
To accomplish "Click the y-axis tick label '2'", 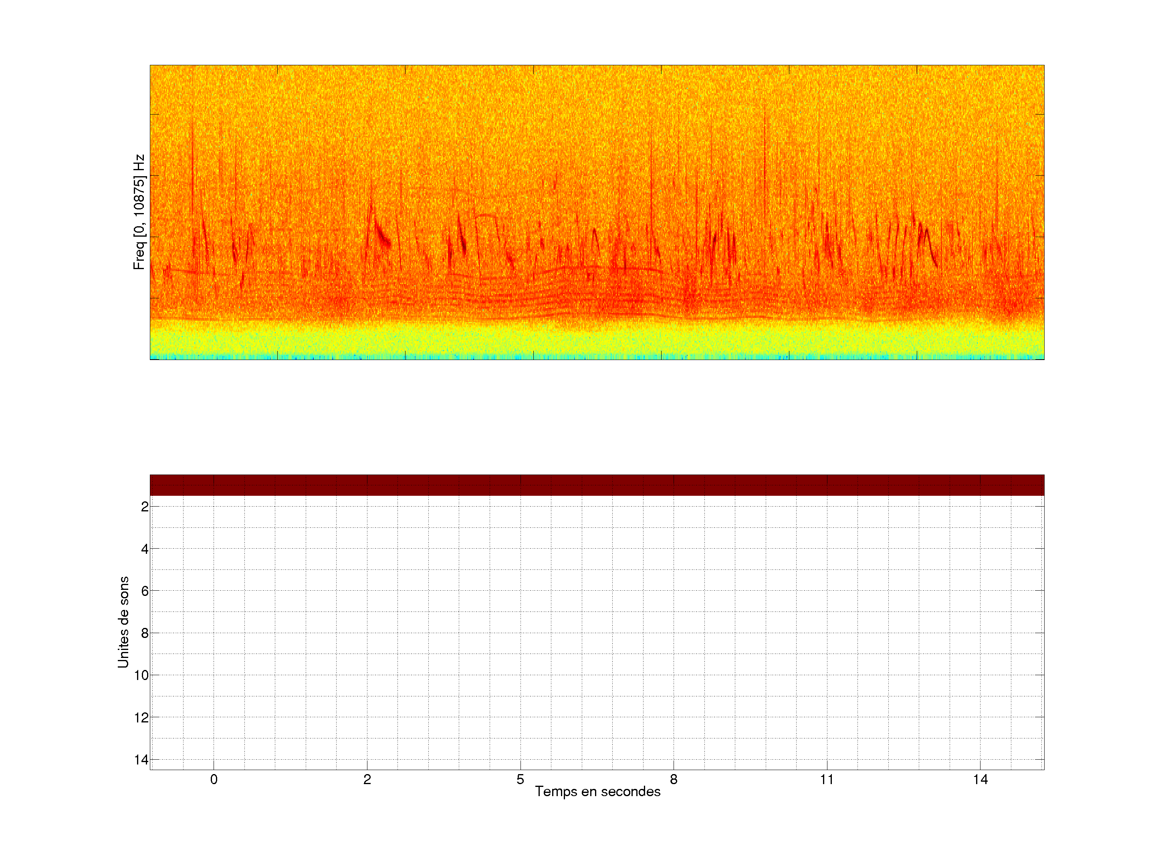I will tap(145, 506).
